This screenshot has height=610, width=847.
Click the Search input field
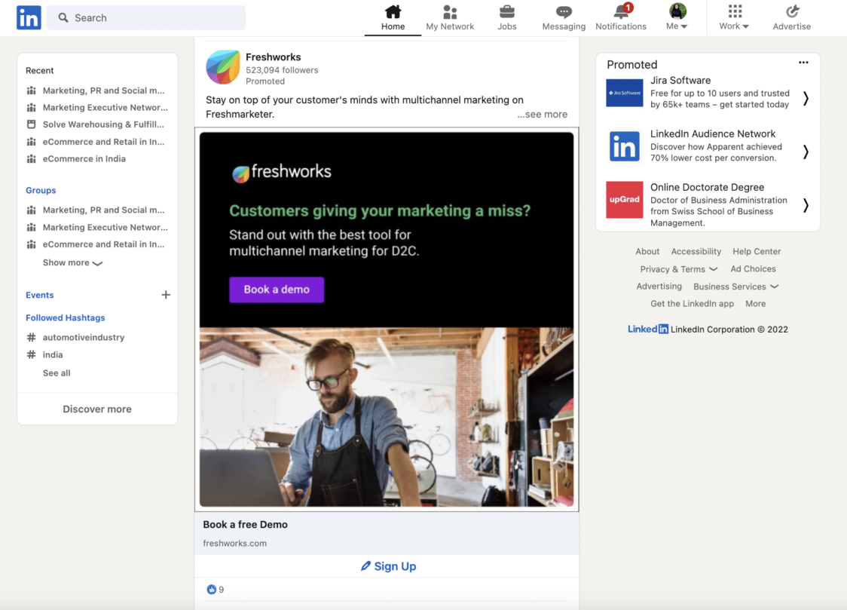[146, 18]
